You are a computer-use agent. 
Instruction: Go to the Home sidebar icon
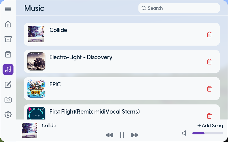coord(8,24)
